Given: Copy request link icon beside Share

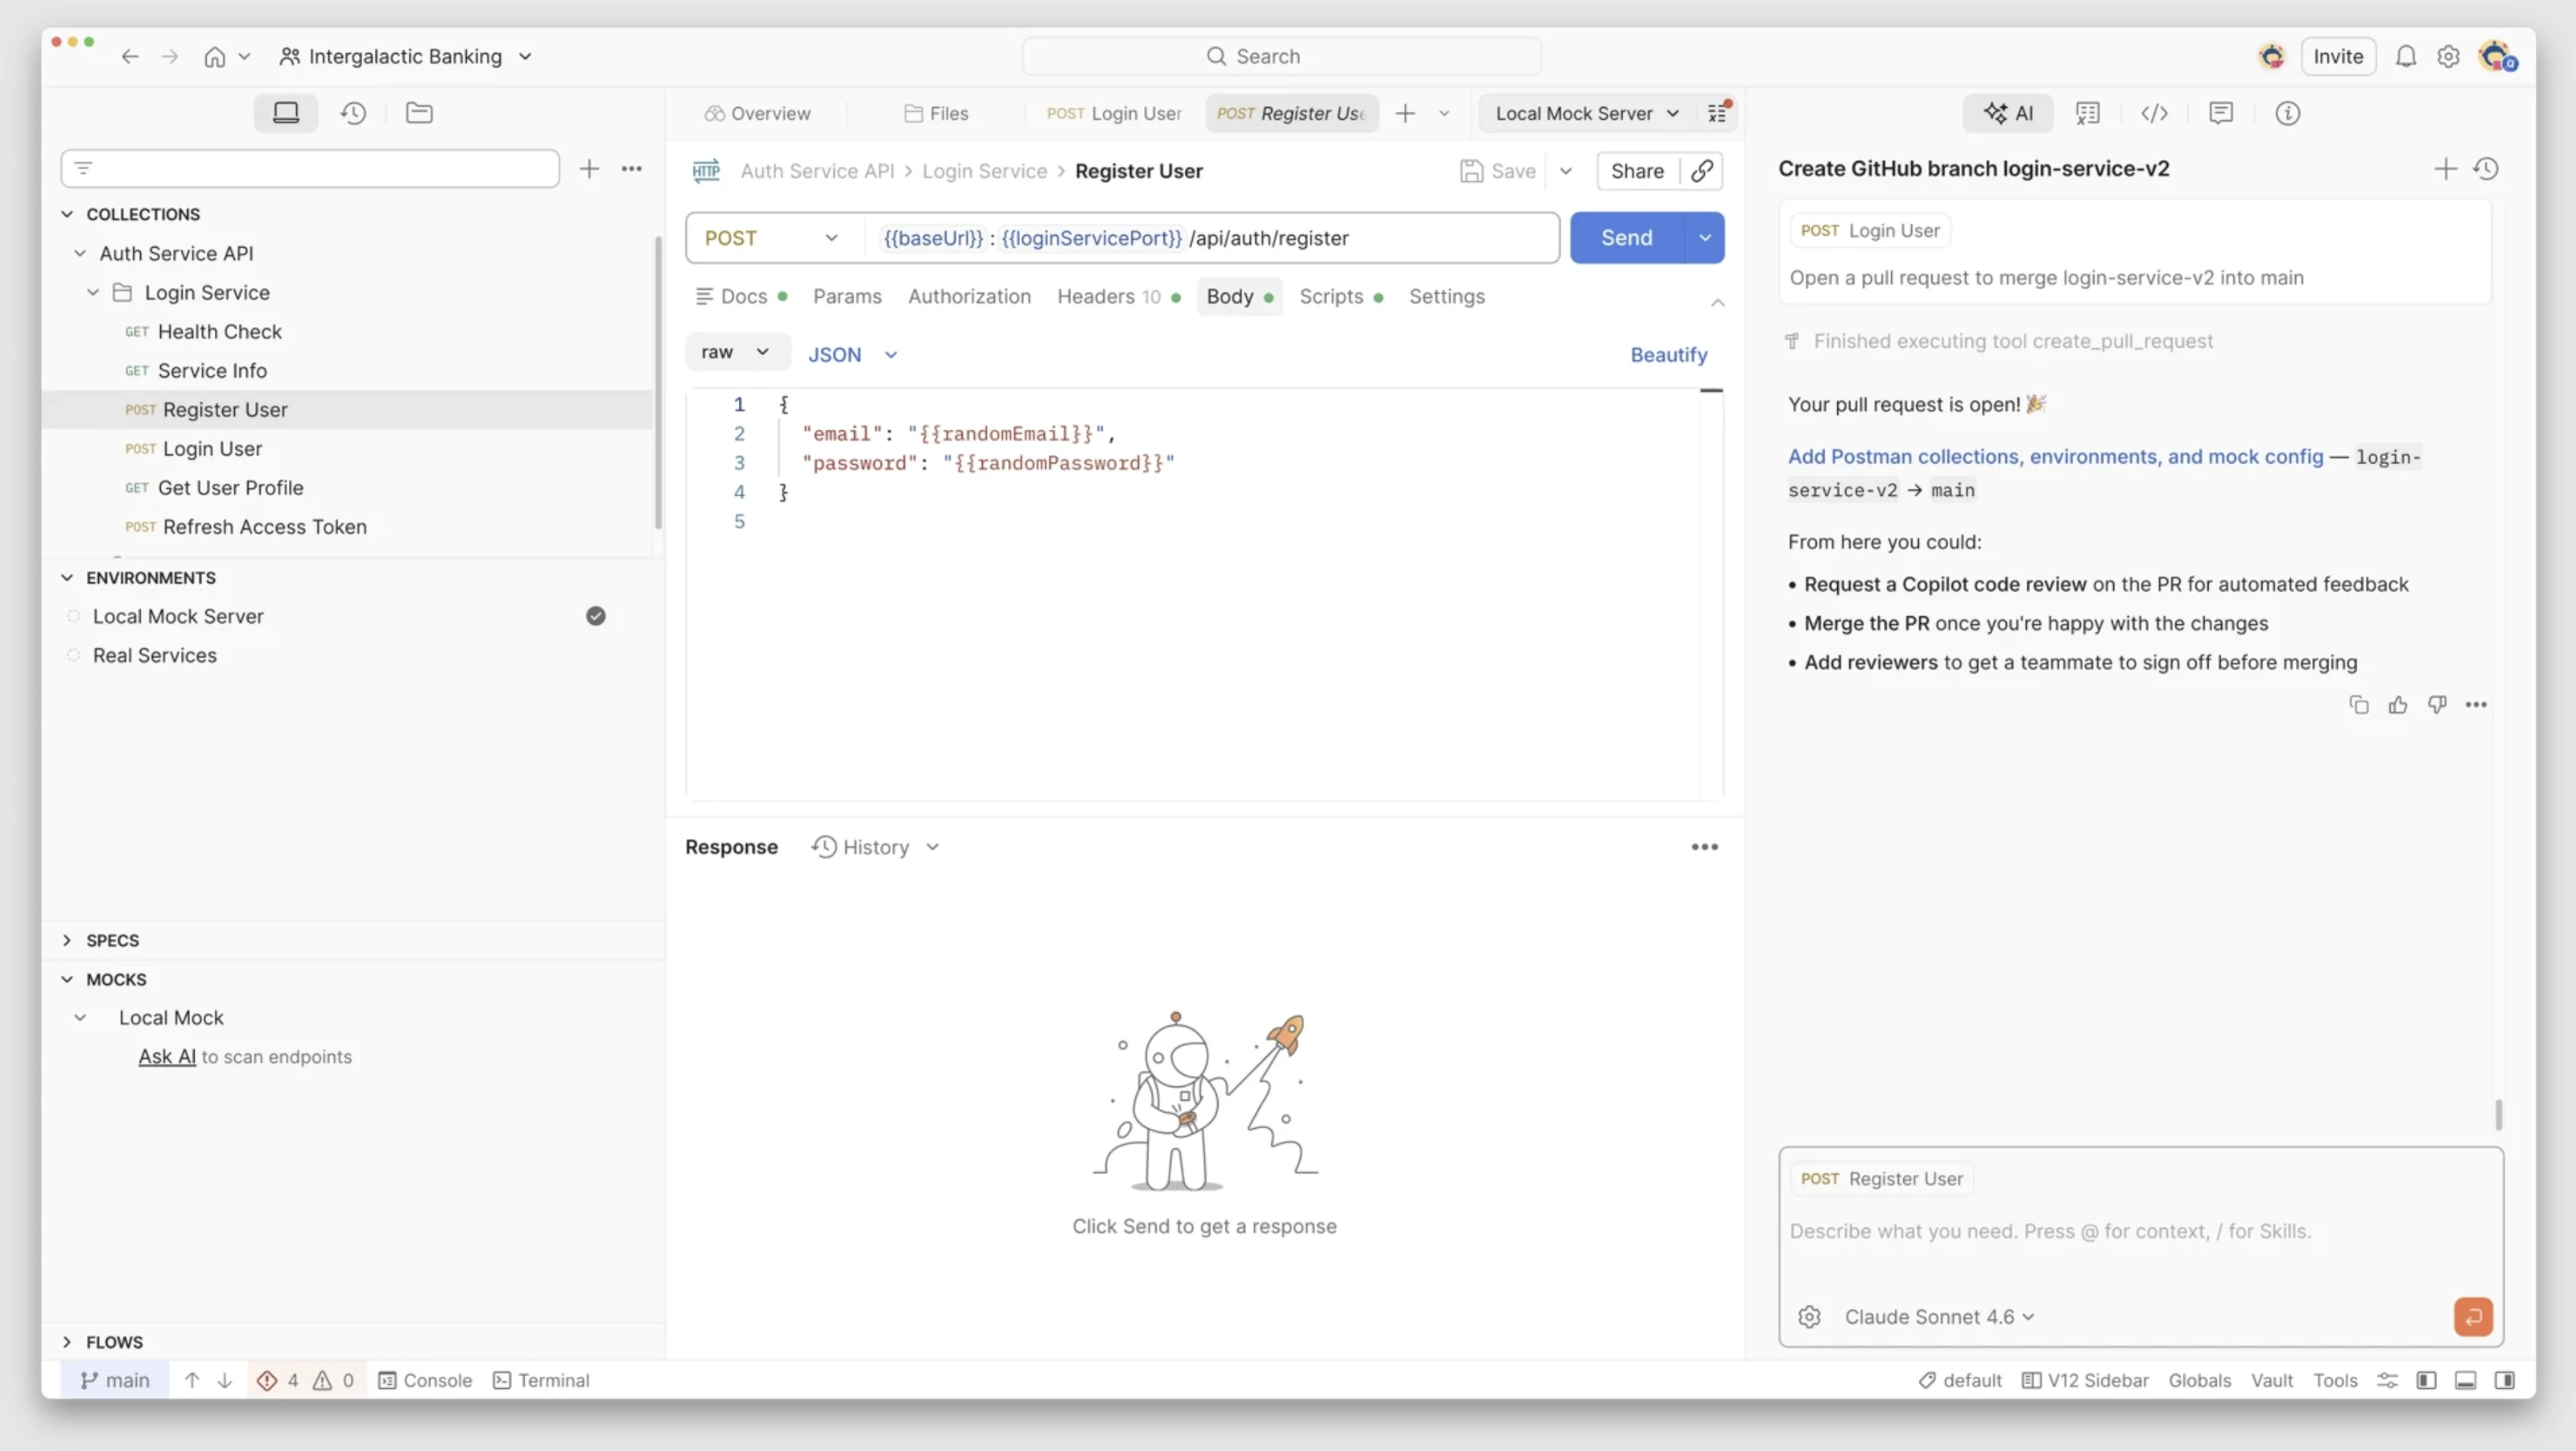Looking at the screenshot, I should pyautogui.click(x=1702, y=171).
